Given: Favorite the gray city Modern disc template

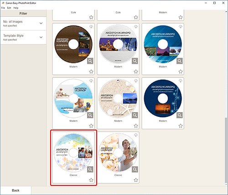Looking at the screenshot, I should [x=136, y=71].
